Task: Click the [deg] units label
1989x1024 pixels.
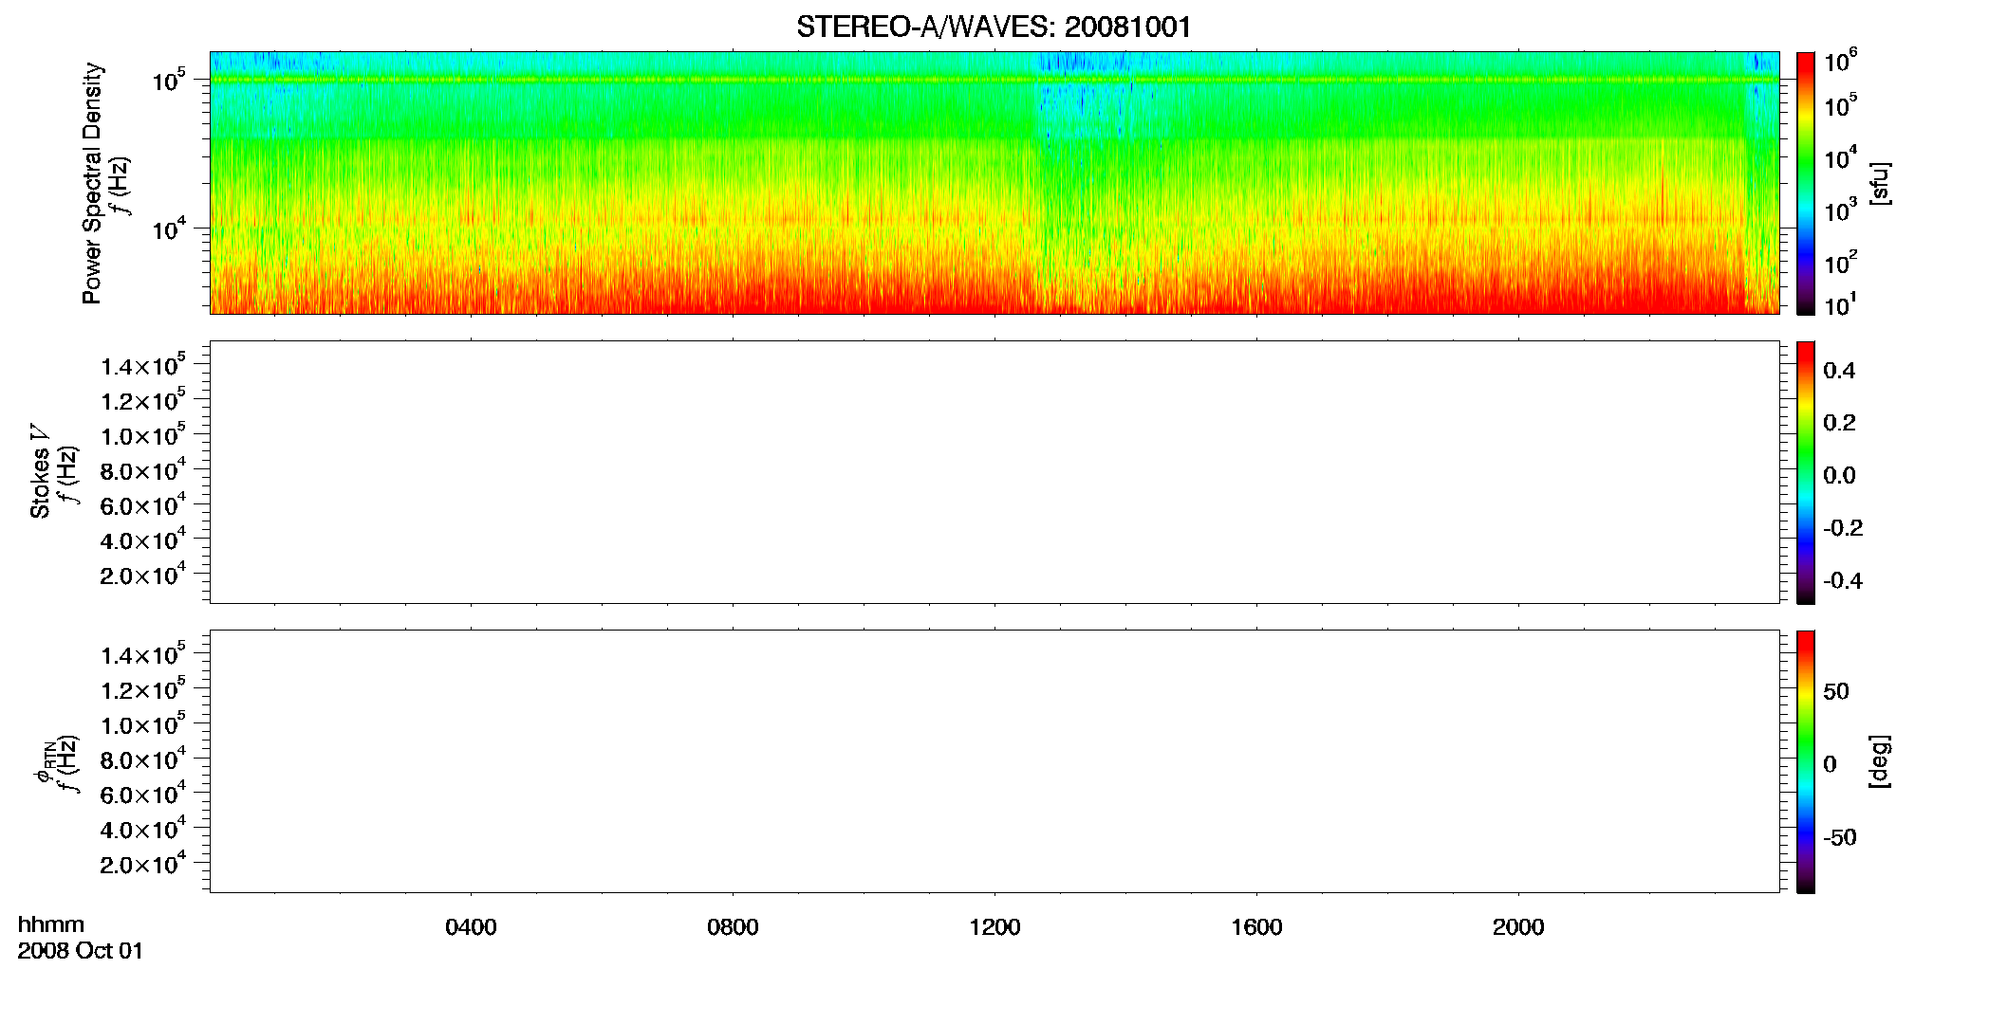Action: (x=1879, y=761)
